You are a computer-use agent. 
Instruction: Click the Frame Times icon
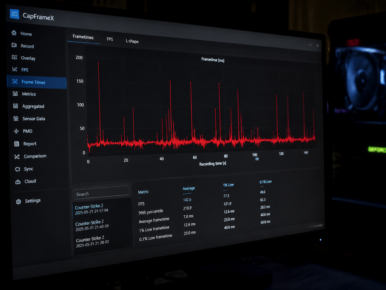[15, 81]
